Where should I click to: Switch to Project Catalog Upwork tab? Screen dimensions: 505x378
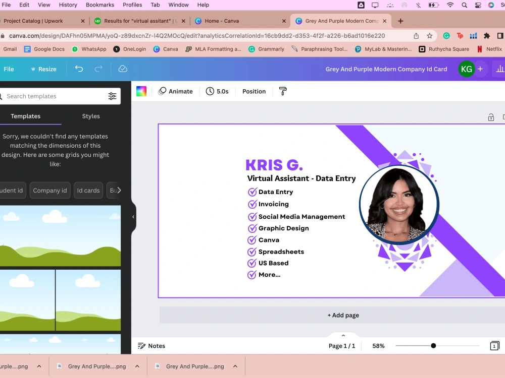click(x=33, y=21)
